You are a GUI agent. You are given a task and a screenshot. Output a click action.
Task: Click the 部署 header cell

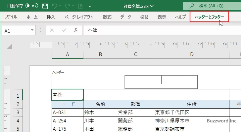pyautogui.click(x=136, y=104)
